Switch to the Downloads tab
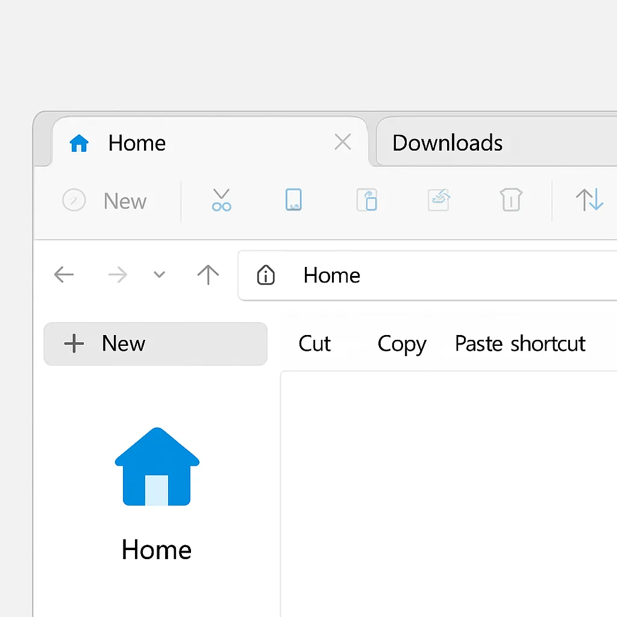 point(447,143)
